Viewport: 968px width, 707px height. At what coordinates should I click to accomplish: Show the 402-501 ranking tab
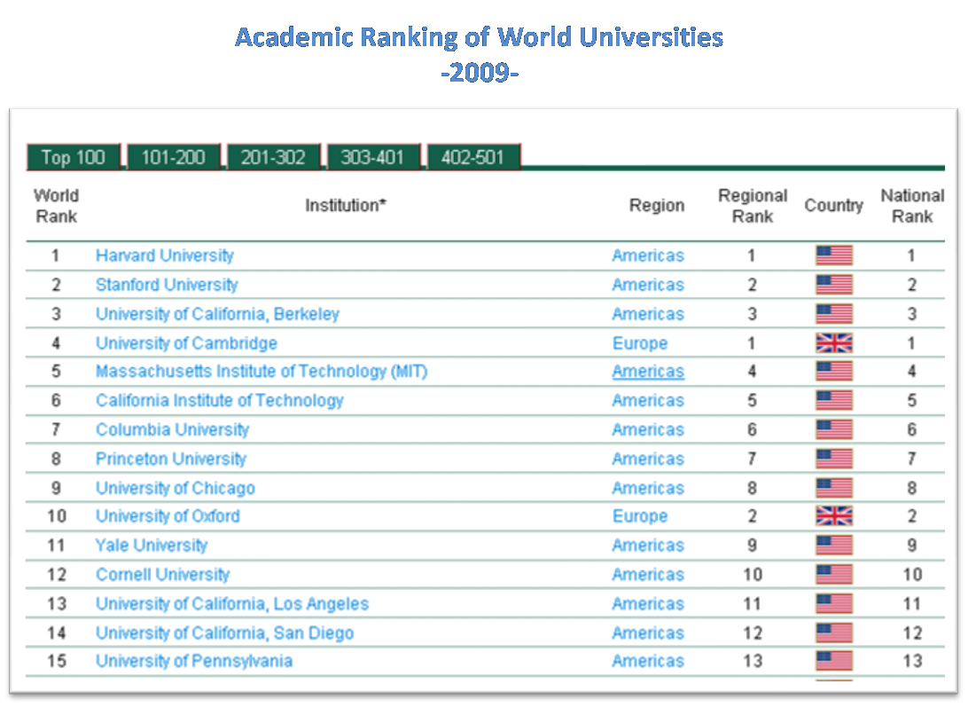click(473, 157)
